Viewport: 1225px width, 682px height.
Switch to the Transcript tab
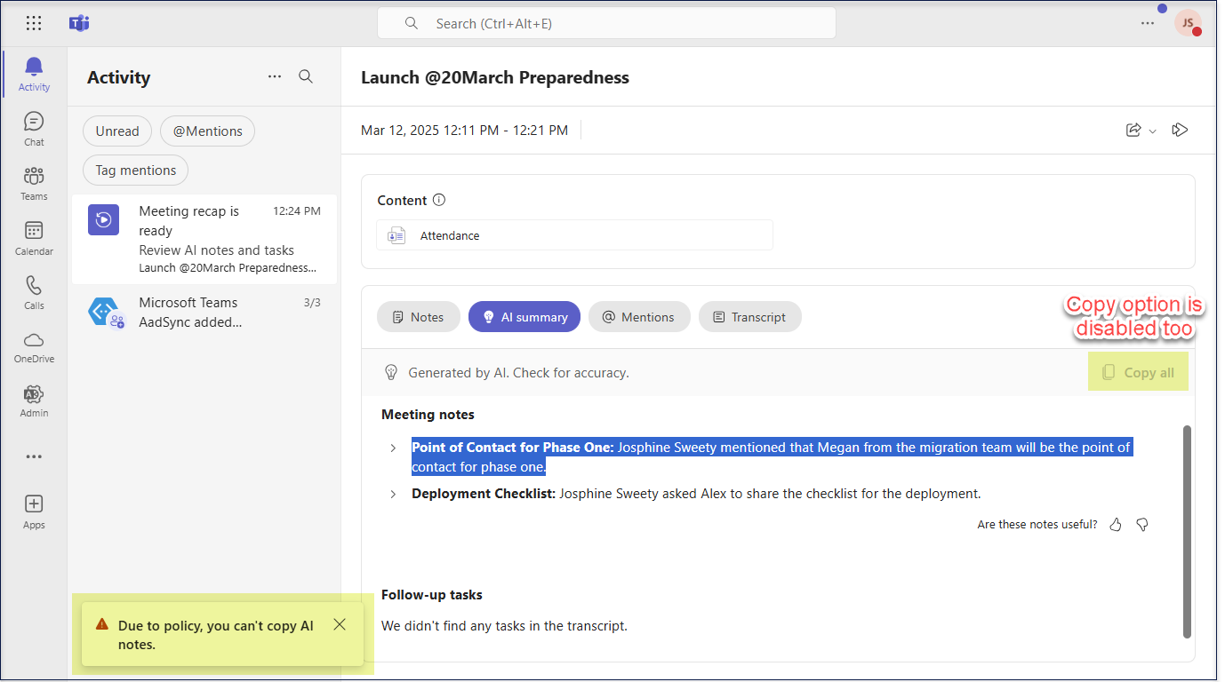[x=749, y=317]
